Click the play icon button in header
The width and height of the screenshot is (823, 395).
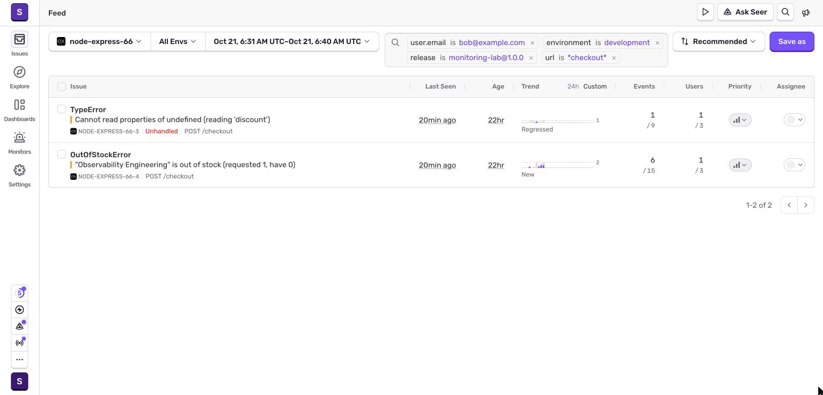pyautogui.click(x=706, y=12)
